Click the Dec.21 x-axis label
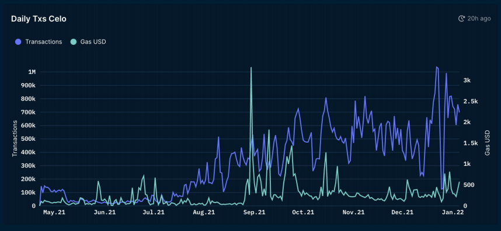Viewport: 501px width, 231px height. [x=402, y=212]
